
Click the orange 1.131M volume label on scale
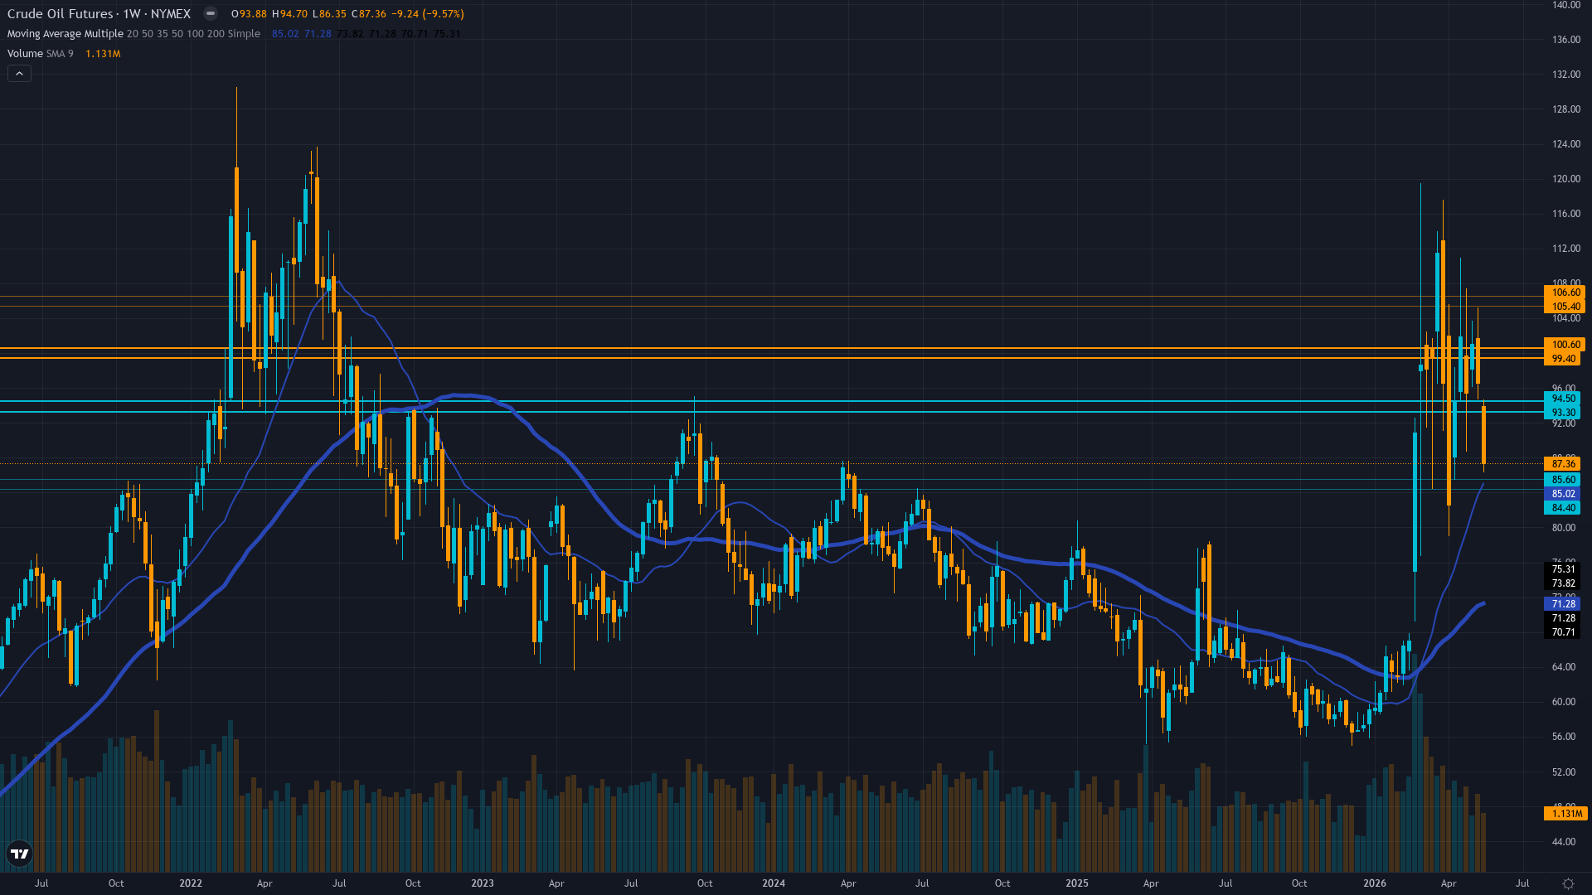tap(1565, 814)
